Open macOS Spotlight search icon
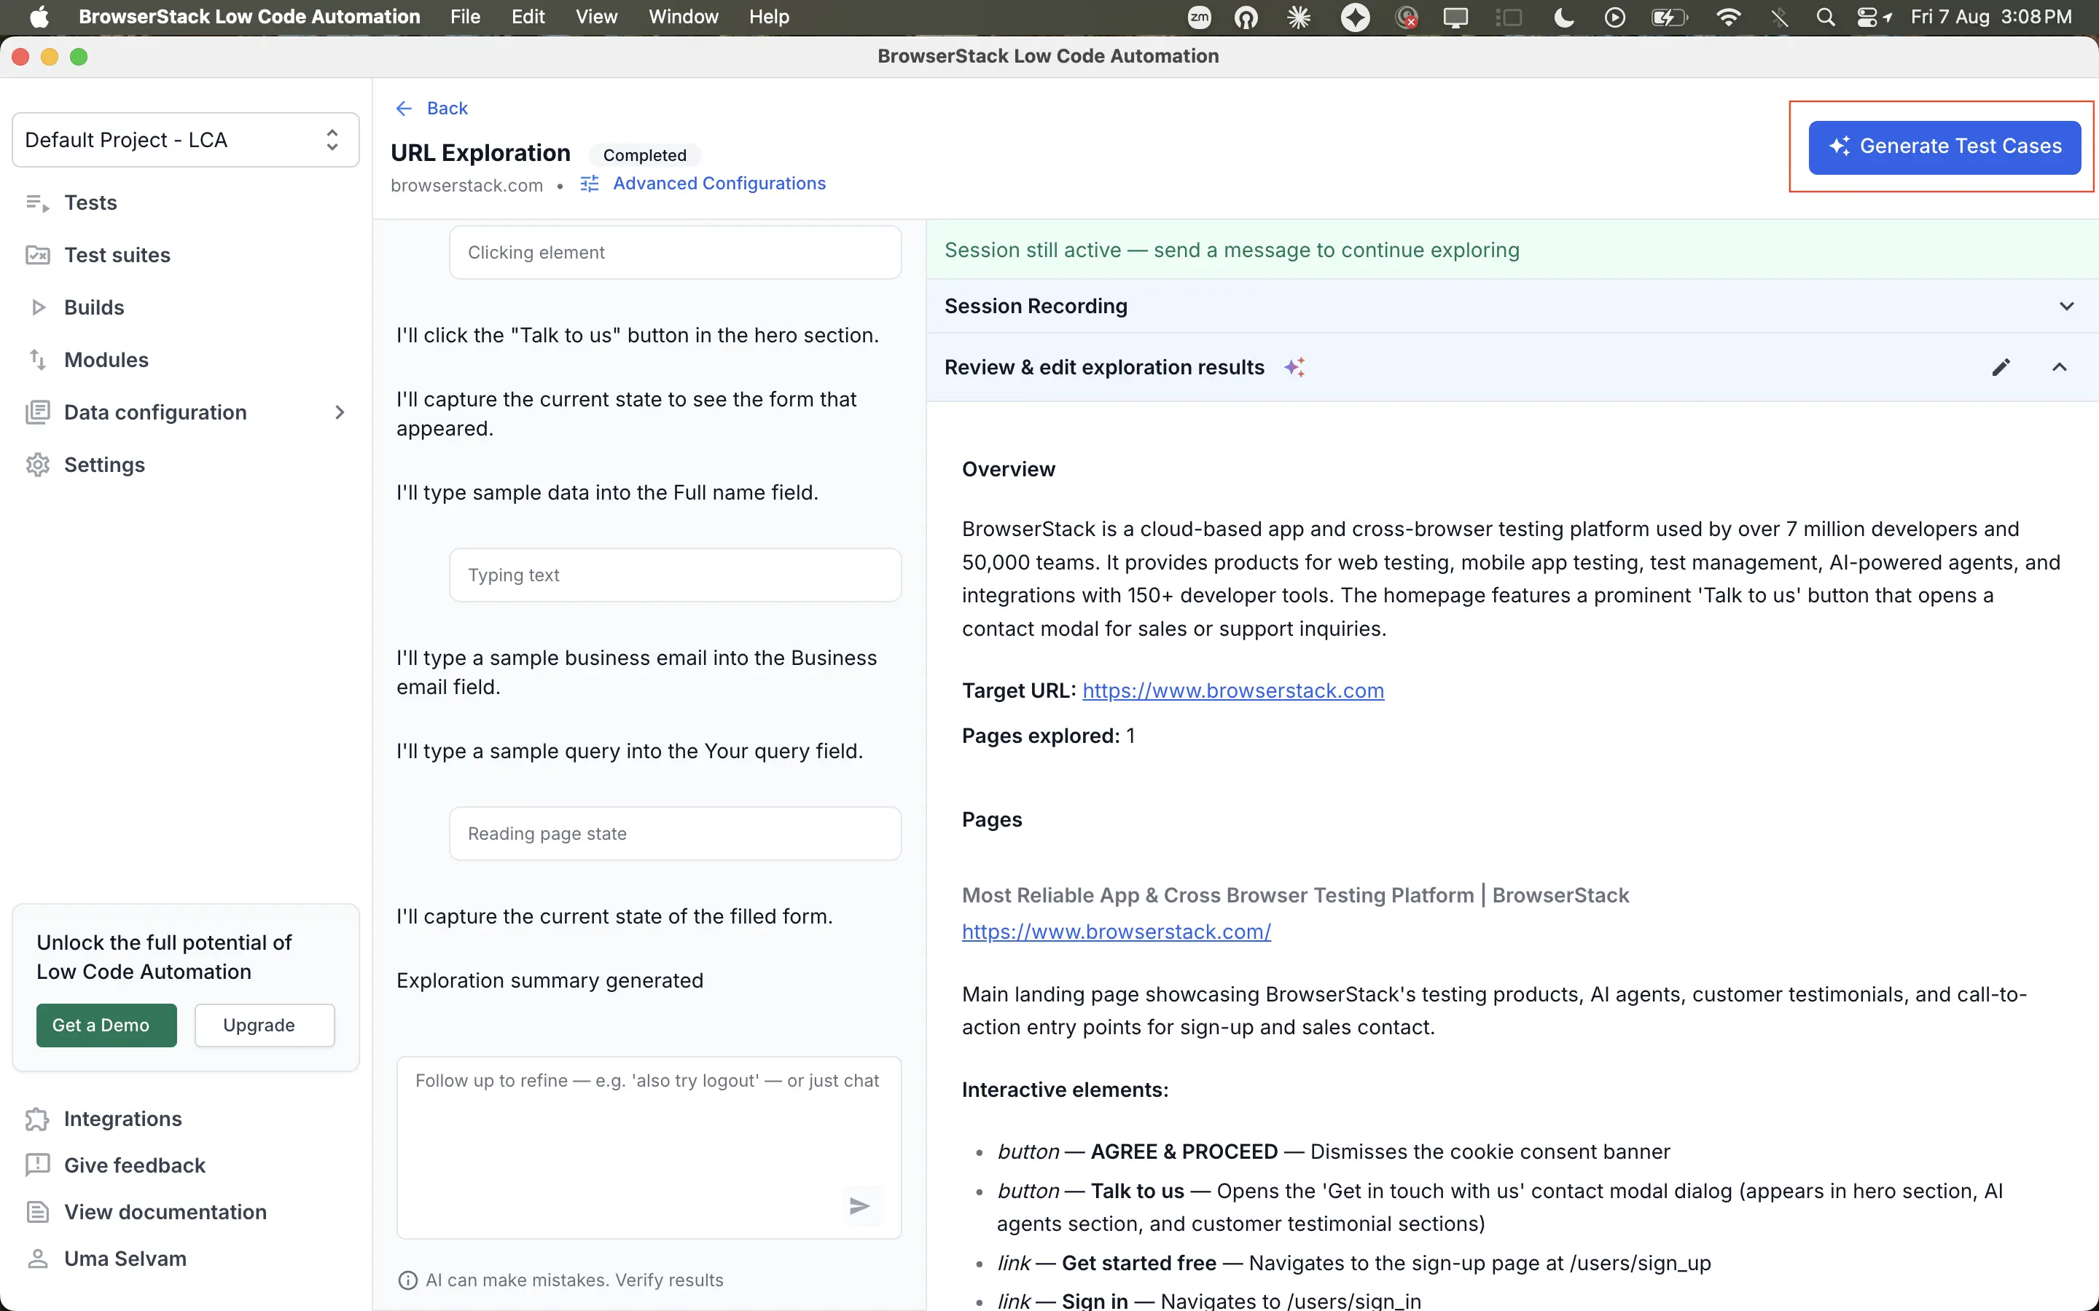 click(x=1826, y=17)
